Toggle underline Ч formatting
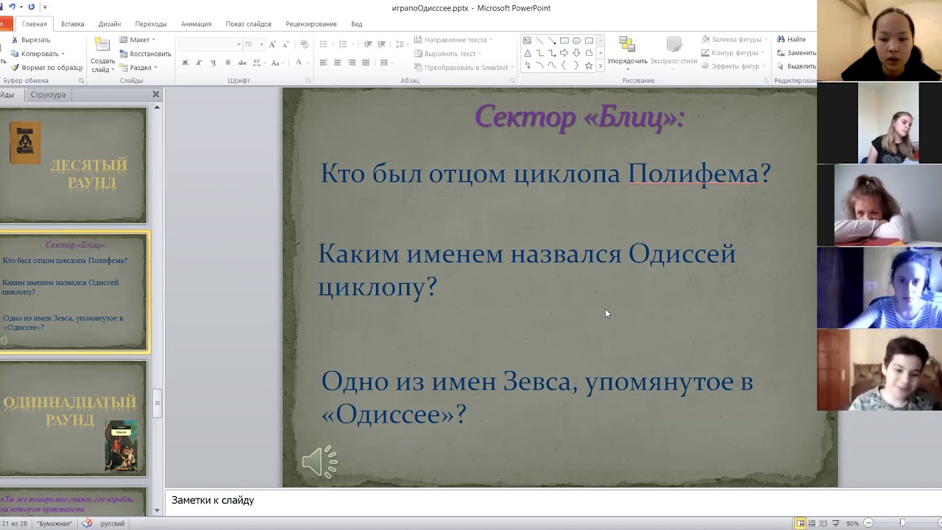Image resolution: width=942 pixels, height=530 pixels. (x=213, y=63)
